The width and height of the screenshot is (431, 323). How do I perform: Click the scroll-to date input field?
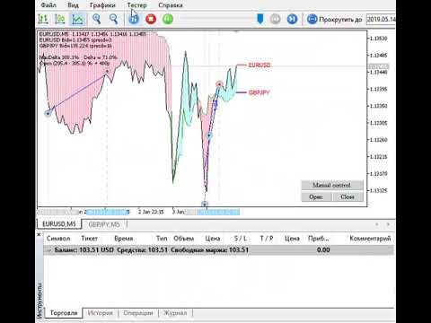[381, 20]
